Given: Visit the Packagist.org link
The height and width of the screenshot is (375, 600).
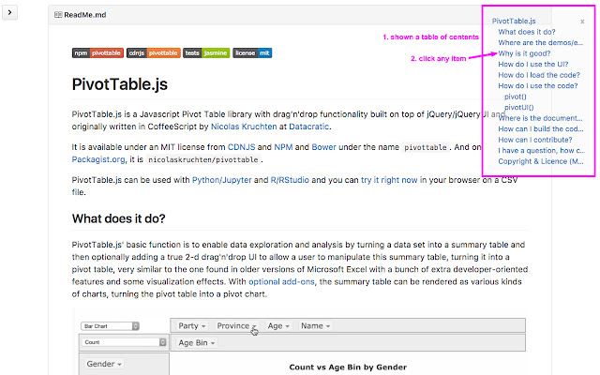Looking at the screenshot, I should [98, 159].
